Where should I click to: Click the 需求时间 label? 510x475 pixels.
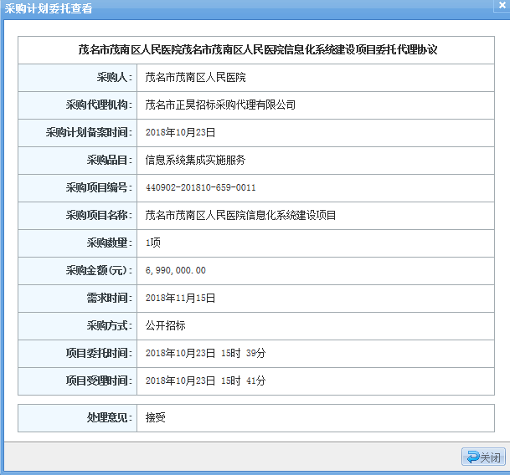[110, 298]
